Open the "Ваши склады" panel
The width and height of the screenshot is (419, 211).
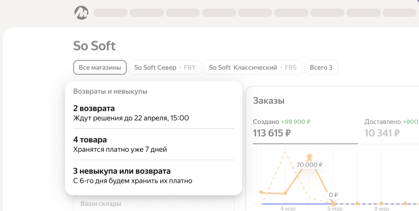[x=101, y=204]
